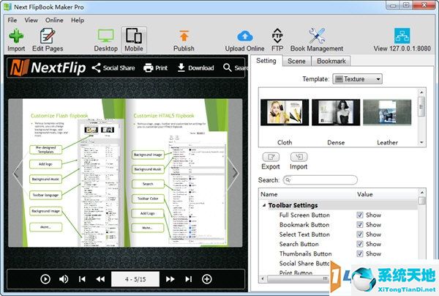
Task: Flip to next page using right arrow
Action: 235,174
